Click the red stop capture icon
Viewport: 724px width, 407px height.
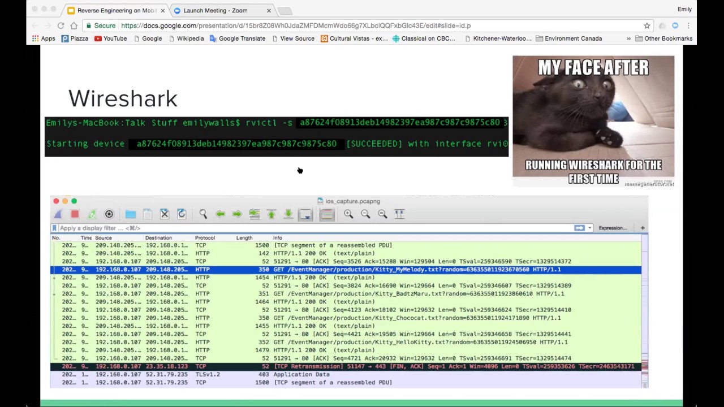click(75, 214)
